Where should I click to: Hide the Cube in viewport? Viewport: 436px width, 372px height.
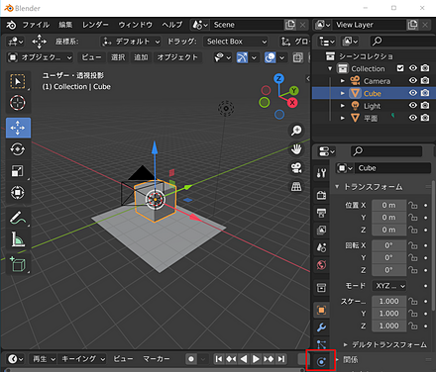click(413, 93)
